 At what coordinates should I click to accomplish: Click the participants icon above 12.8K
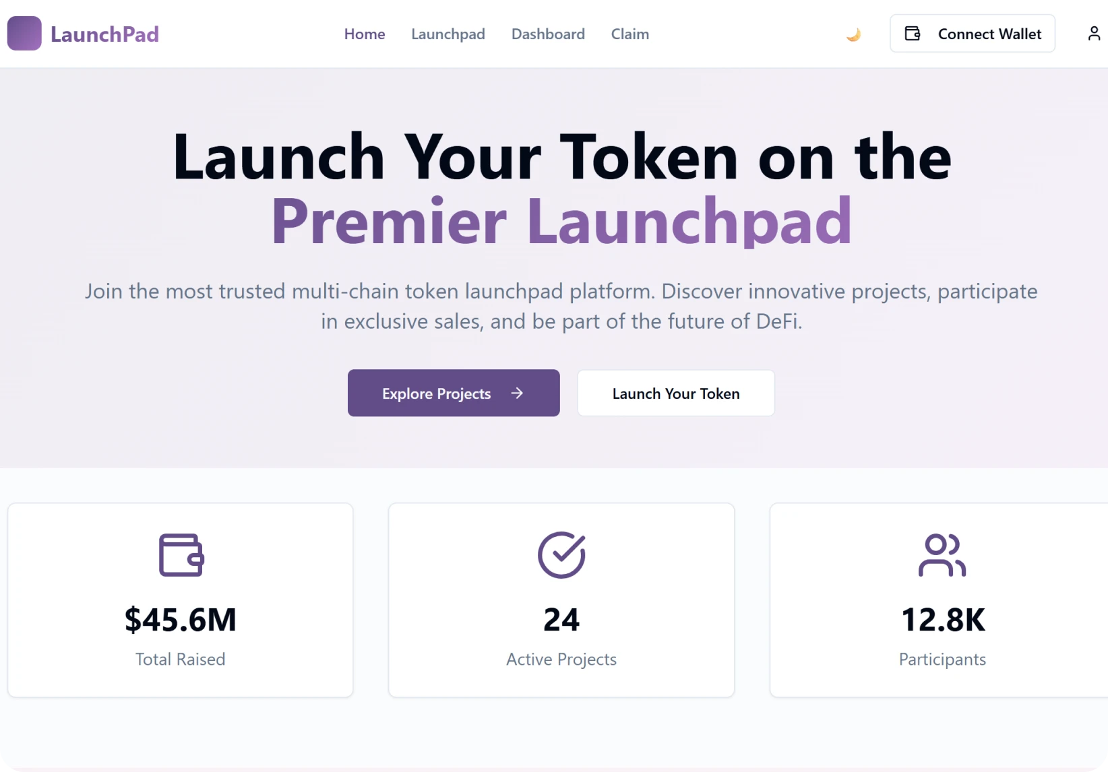942,554
